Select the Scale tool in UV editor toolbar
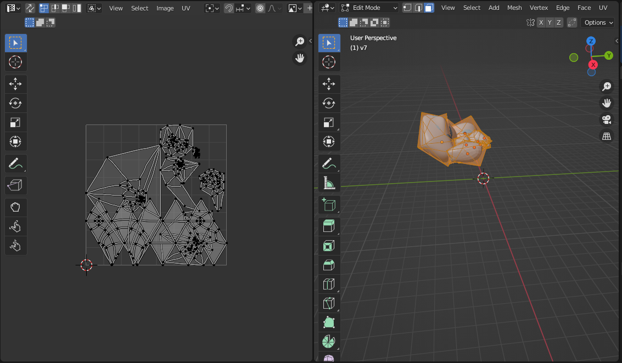This screenshot has width=622, height=363. click(15, 122)
